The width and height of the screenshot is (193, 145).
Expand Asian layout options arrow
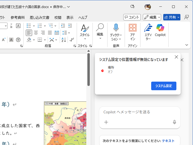56,40
